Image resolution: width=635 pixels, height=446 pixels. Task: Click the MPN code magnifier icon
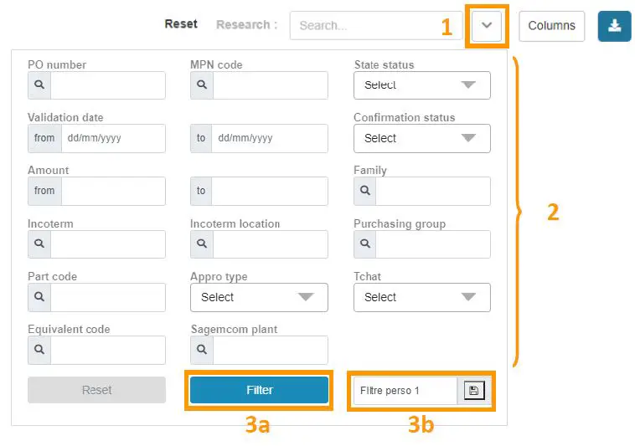tap(202, 85)
